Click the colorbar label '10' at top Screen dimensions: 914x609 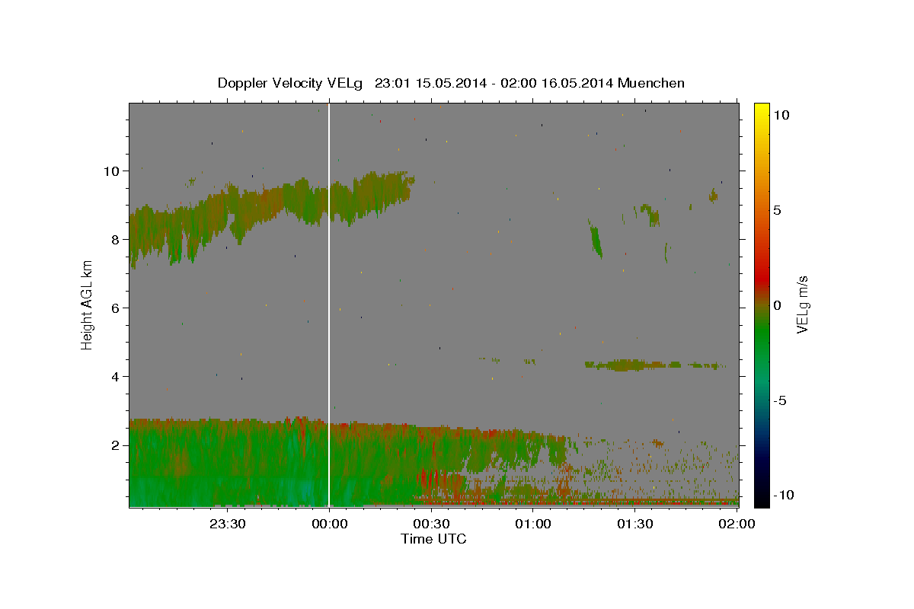(x=781, y=114)
